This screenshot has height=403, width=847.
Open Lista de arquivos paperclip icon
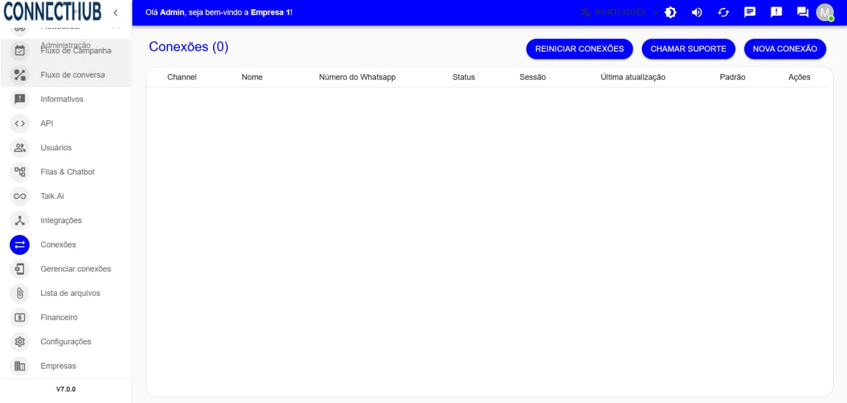coord(20,293)
